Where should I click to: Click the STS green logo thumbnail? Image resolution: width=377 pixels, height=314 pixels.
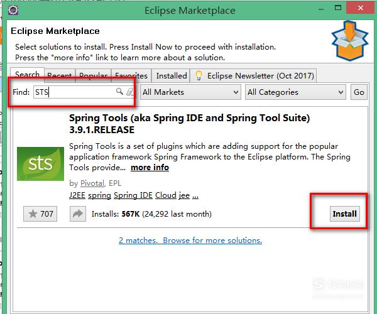[40, 164]
